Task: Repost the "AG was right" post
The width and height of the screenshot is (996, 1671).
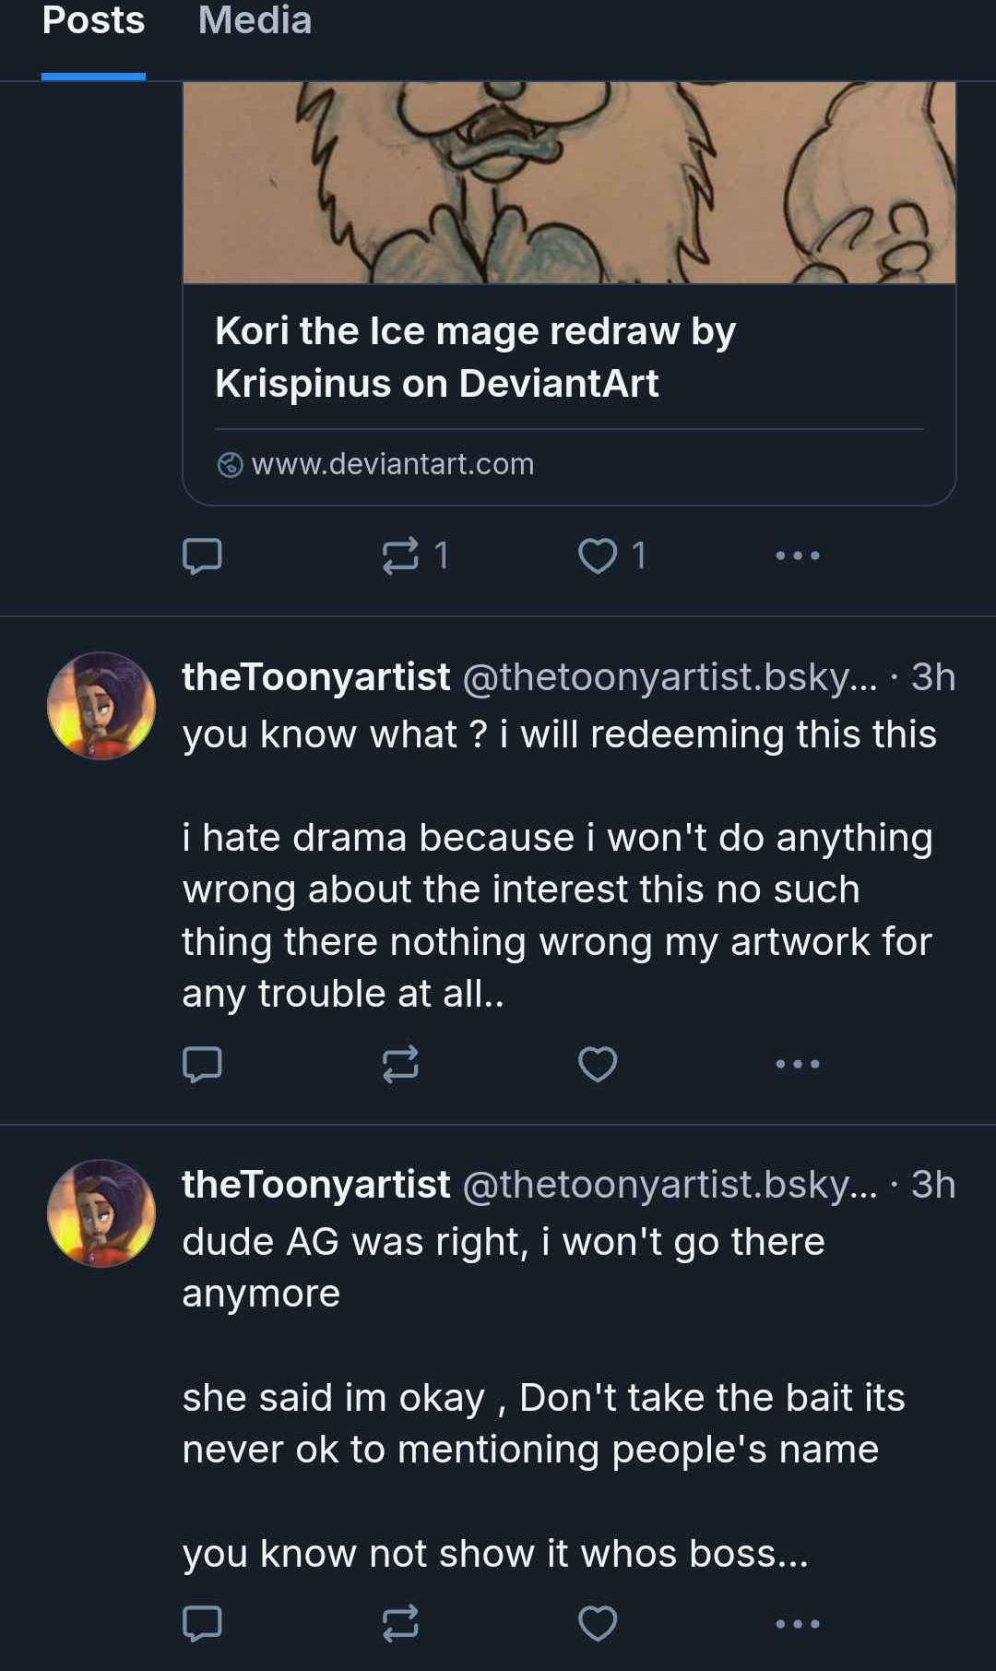Action: (401, 1623)
